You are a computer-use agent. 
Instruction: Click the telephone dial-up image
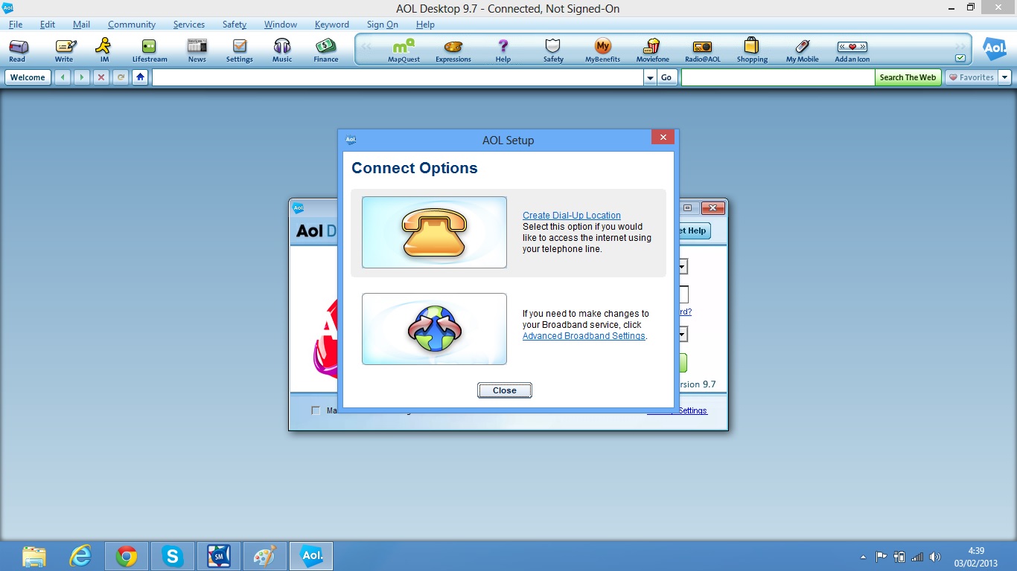coord(434,232)
